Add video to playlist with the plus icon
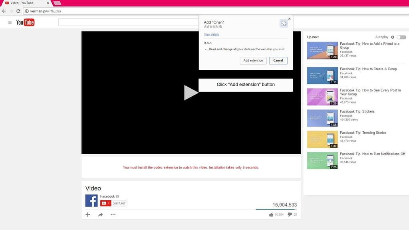This screenshot has height=230, width=409. point(87,214)
